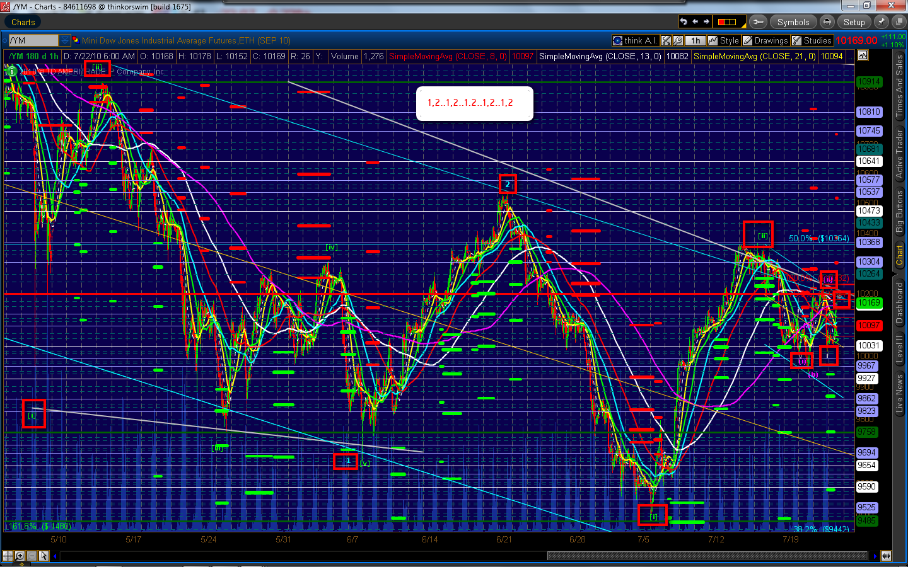The image size is (908, 567).
Task: Switch to the Charts tab
Action: 23,22
